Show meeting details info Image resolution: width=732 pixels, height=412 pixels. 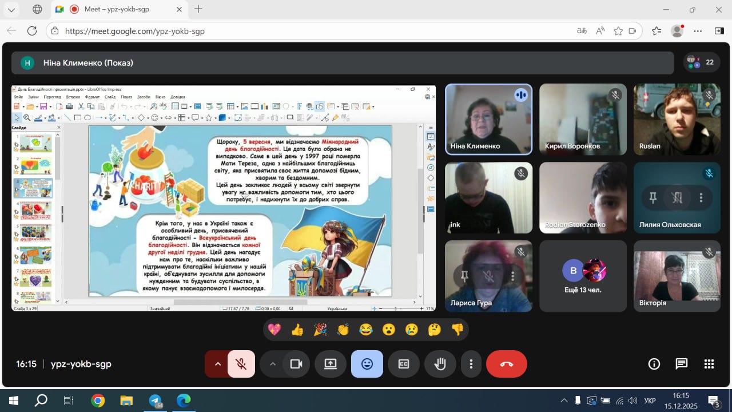point(654,364)
